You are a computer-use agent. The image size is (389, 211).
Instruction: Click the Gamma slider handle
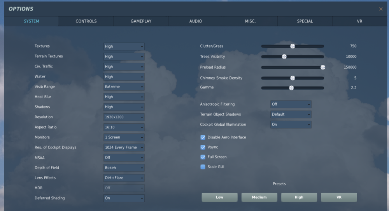[x=291, y=88]
